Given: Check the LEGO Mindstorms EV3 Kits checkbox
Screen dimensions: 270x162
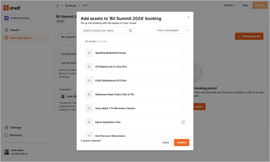Looking at the screenshot, I should click(x=183, y=80).
